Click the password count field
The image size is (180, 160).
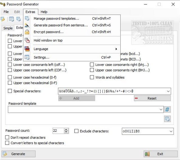(x=58, y=131)
